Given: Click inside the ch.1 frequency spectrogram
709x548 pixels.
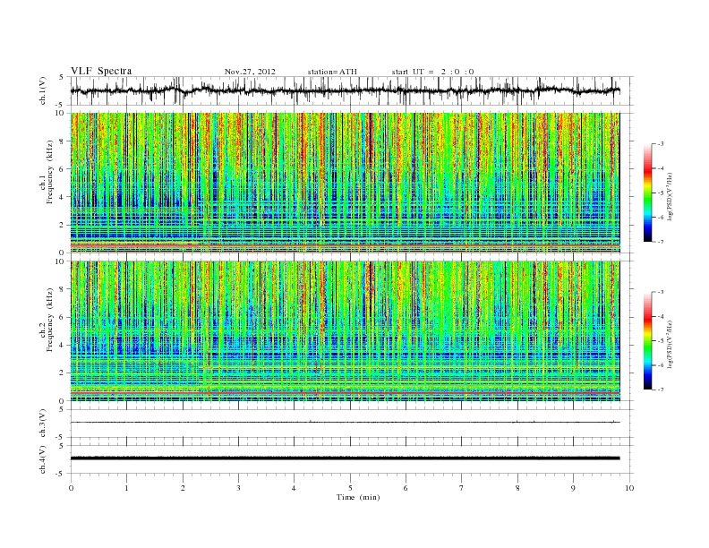Looking at the screenshot, I should pyautogui.click(x=345, y=183).
